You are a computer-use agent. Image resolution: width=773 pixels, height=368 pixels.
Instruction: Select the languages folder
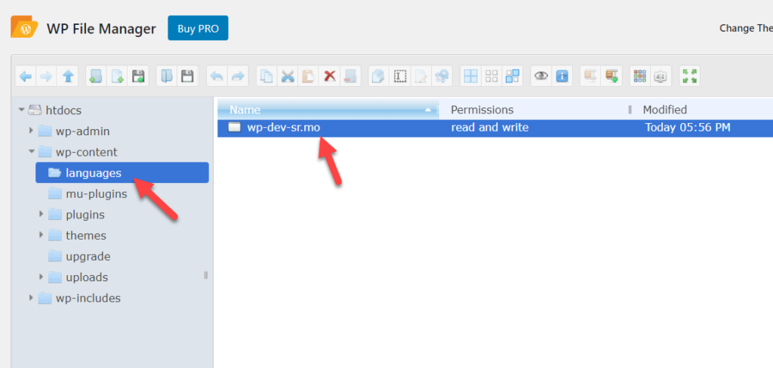(x=122, y=172)
